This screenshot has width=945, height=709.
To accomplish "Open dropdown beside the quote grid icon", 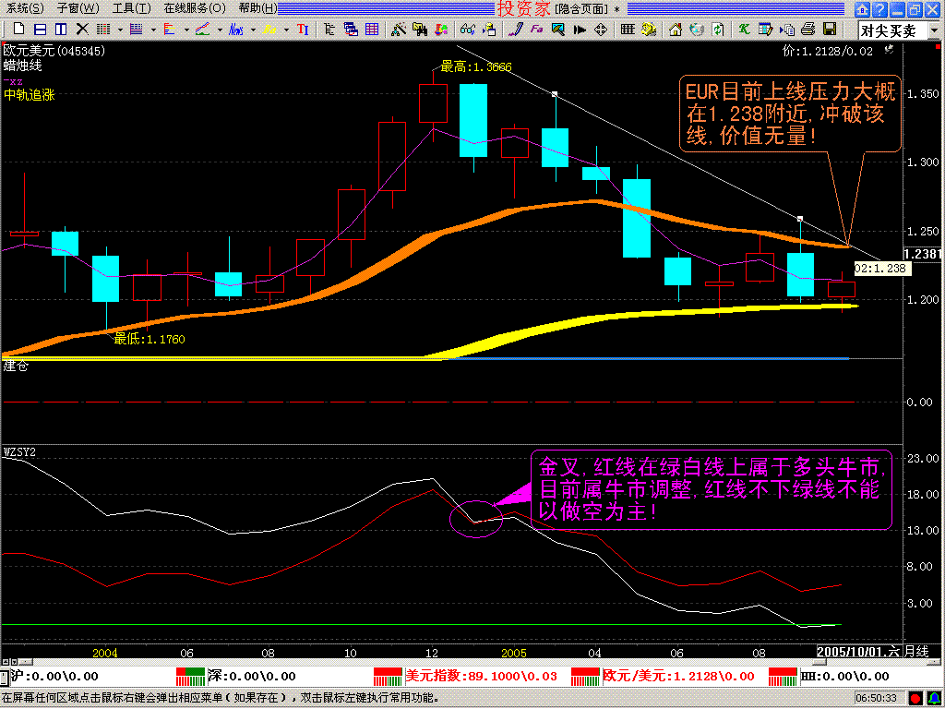I will [120, 30].
